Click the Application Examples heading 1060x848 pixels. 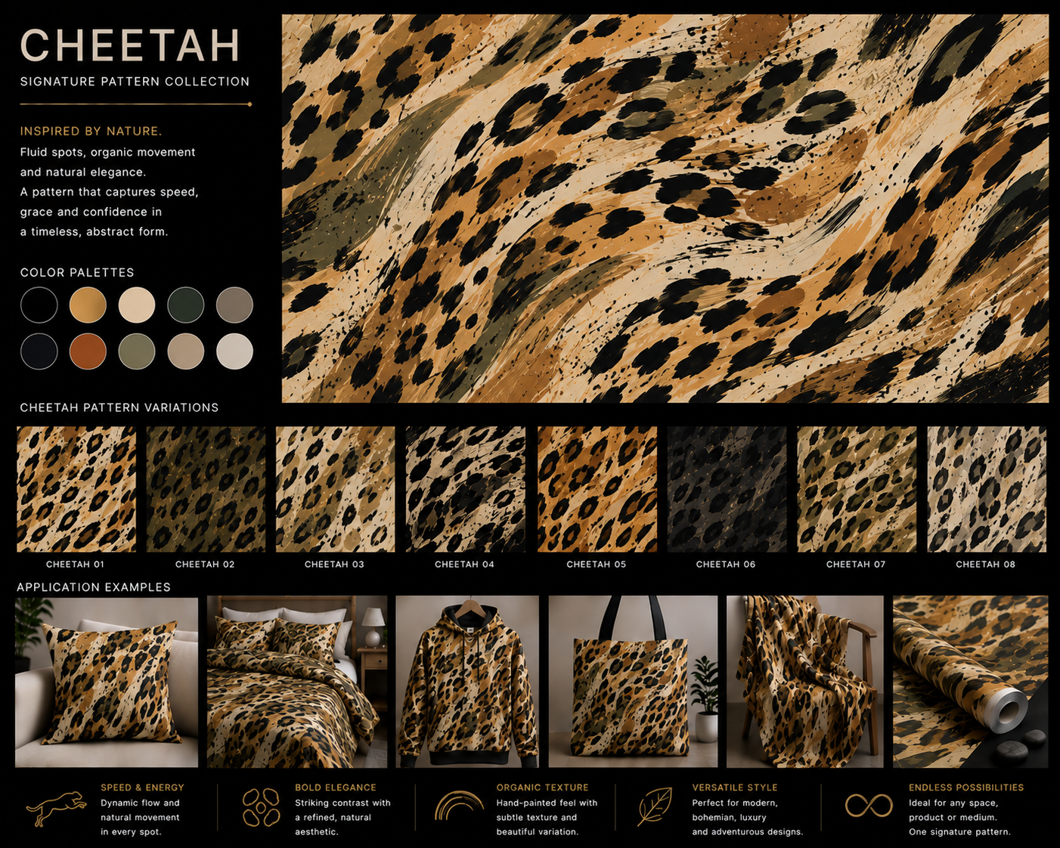94,587
